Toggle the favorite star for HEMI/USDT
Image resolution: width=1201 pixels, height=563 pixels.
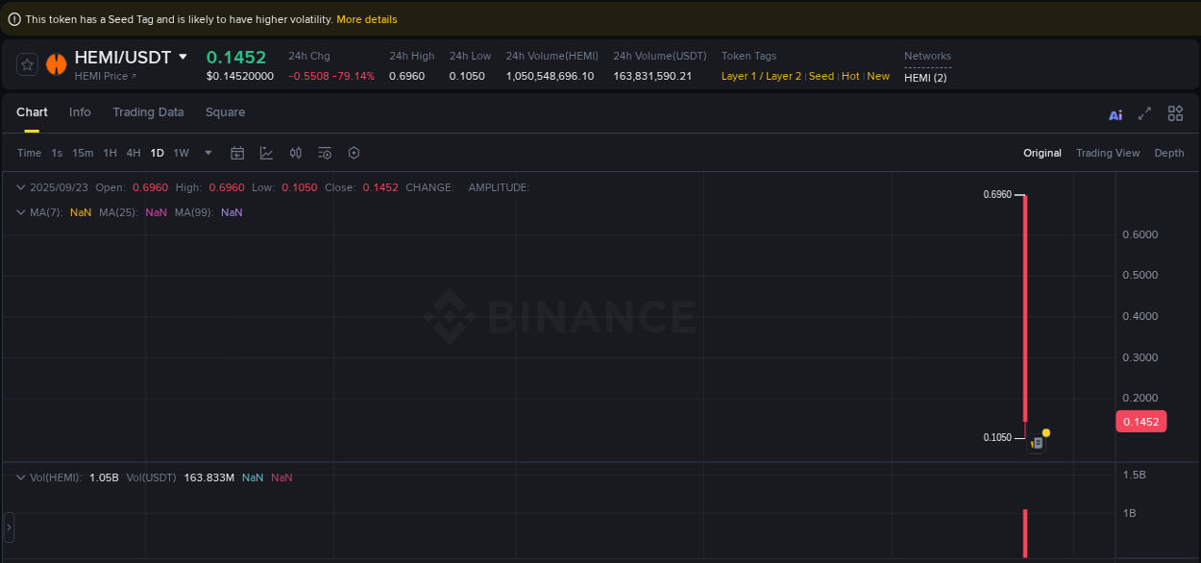click(x=27, y=64)
